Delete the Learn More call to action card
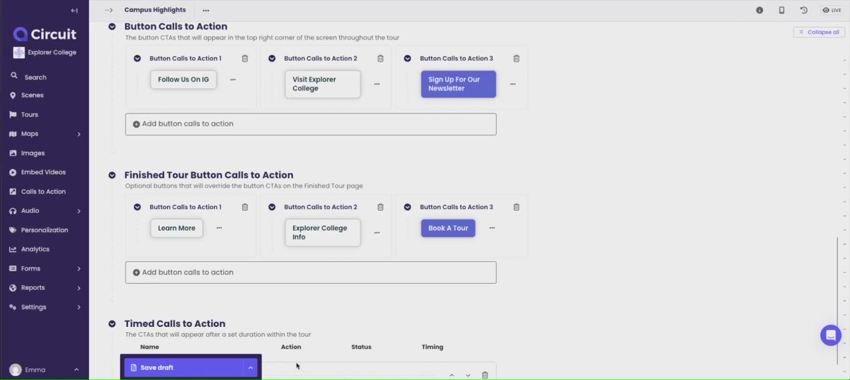The width and height of the screenshot is (850, 380). pyautogui.click(x=245, y=207)
